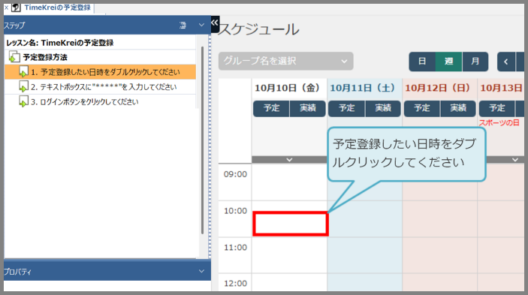Viewport: 528px width, 295px height.
Task: Collapse the side panel with the double-arrow button
Action: 215,23
